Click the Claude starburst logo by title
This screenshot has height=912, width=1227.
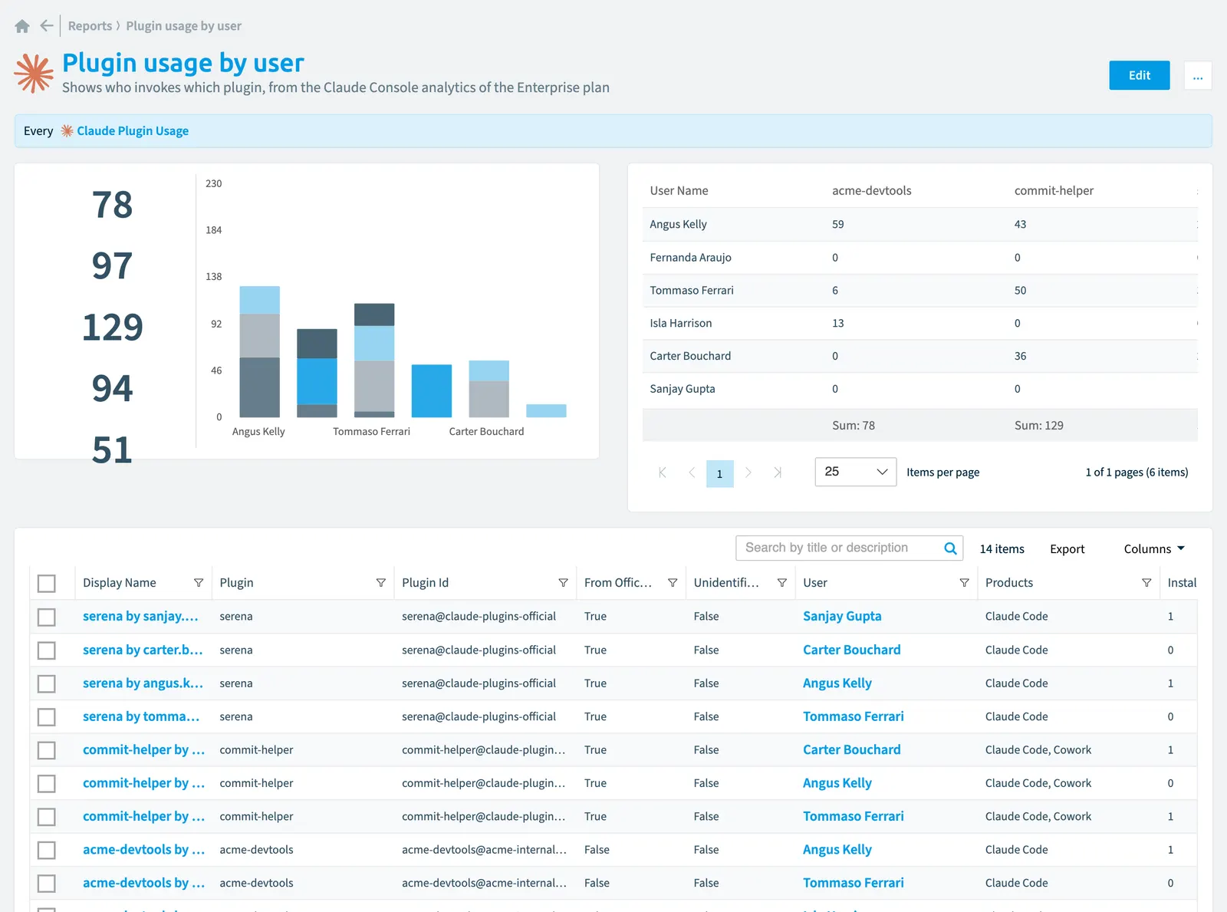point(34,74)
